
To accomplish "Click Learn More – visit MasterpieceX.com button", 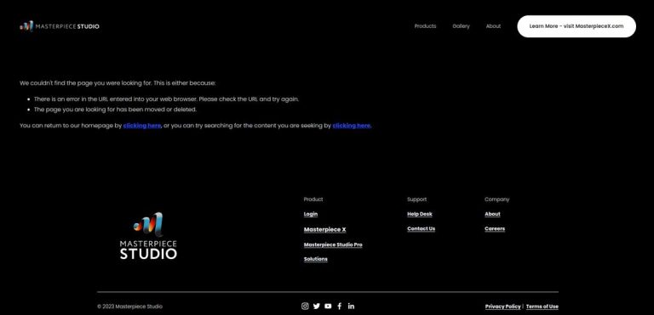I will point(577,26).
